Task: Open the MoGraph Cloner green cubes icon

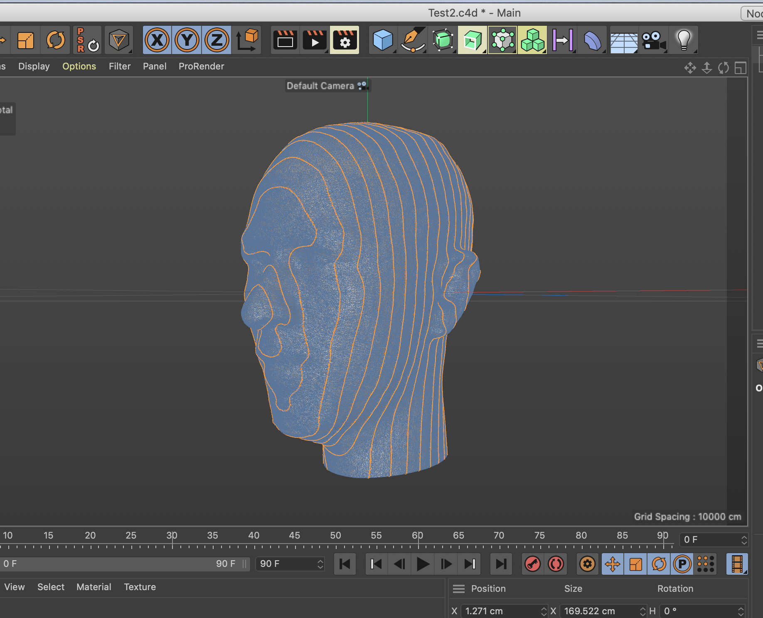Action: pos(532,40)
